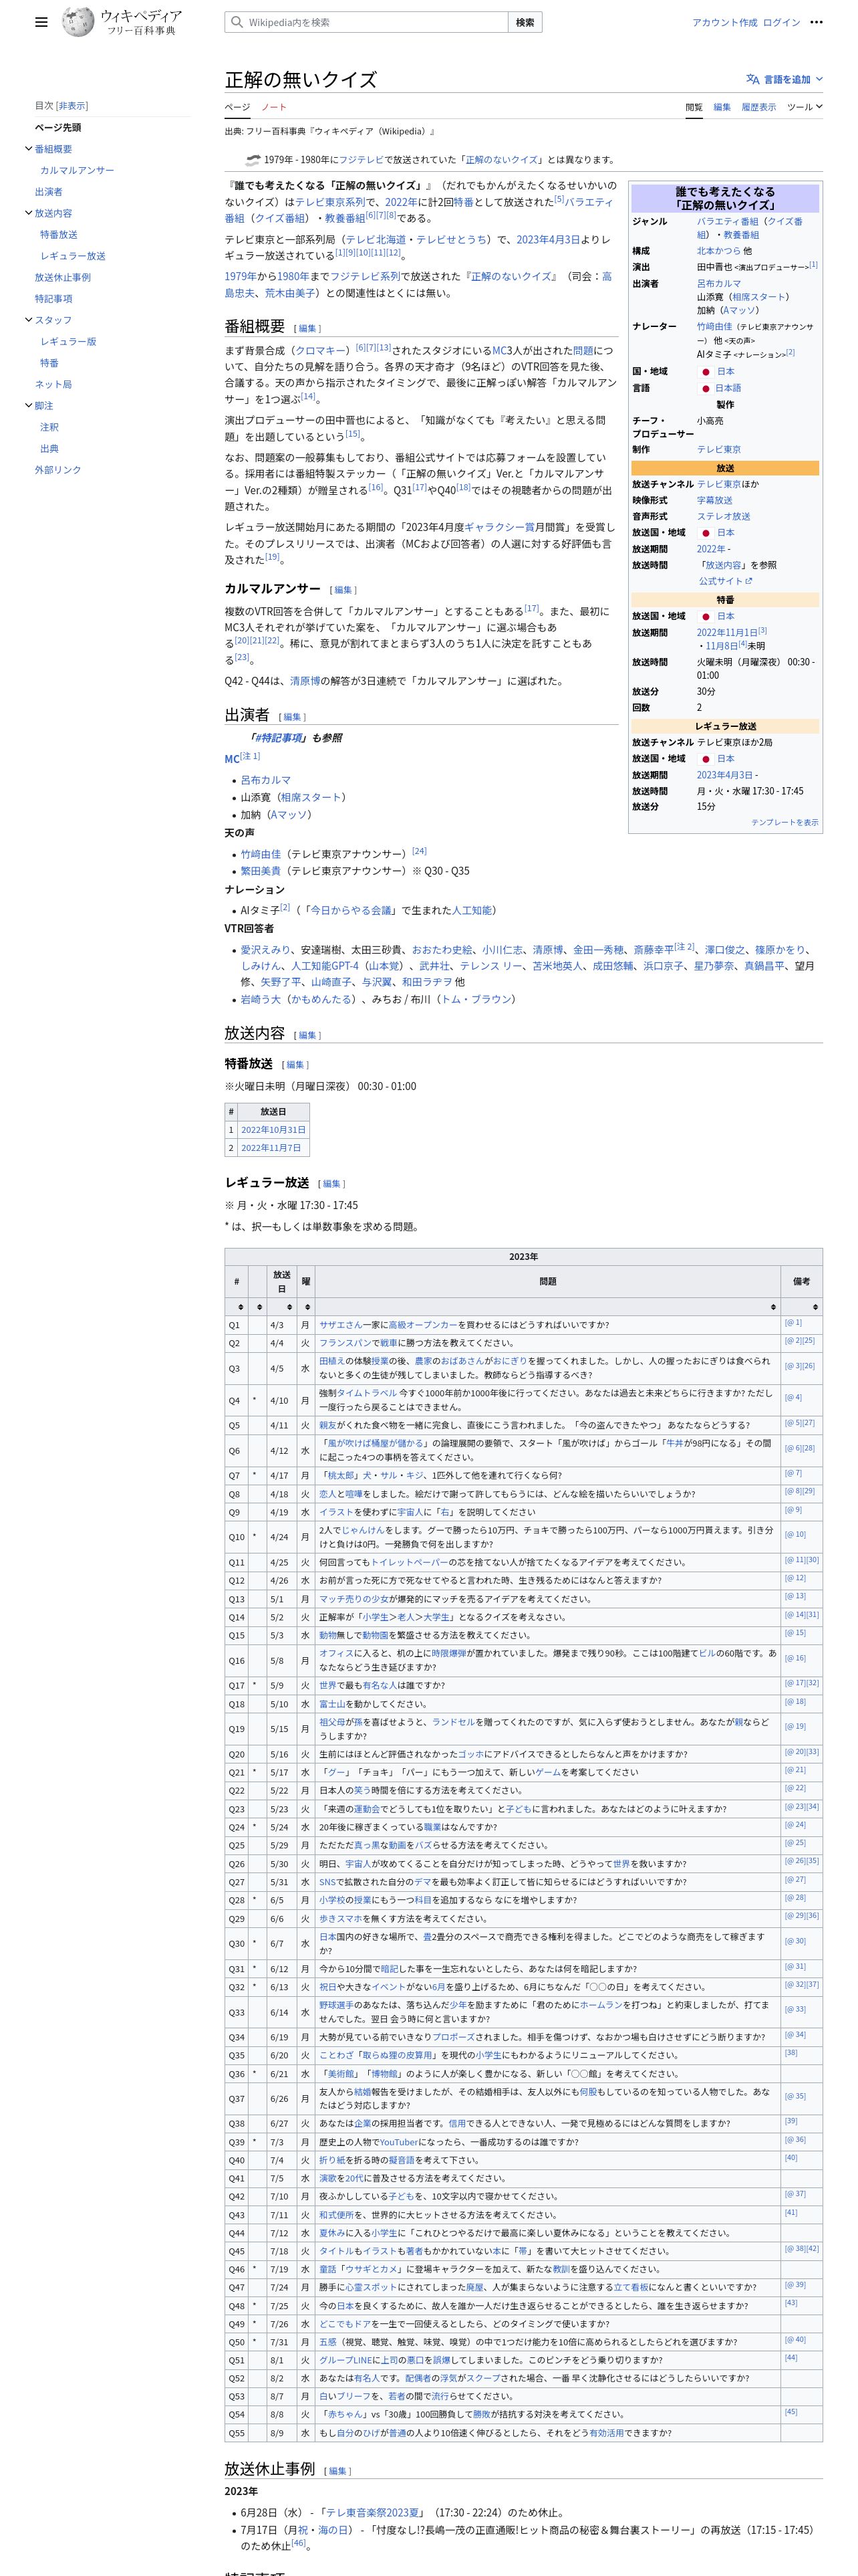This screenshot has width=858, height=2576.
Task: Click the ログイン link
Action: coord(781,22)
